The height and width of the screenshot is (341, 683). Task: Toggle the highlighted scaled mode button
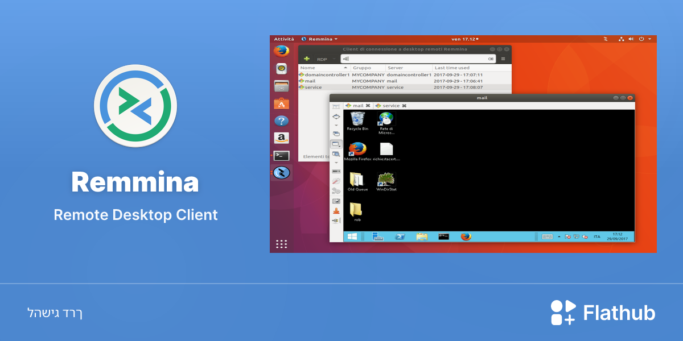tap(336, 144)
